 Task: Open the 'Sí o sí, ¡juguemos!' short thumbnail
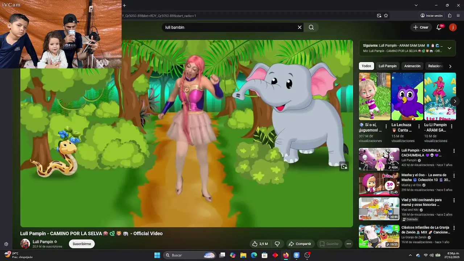point(374,96)
